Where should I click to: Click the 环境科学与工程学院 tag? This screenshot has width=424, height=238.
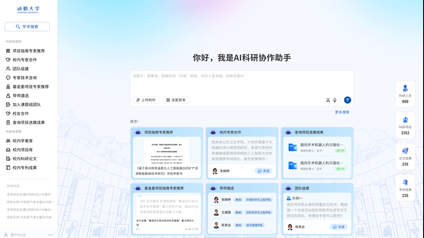pos(258,200)
